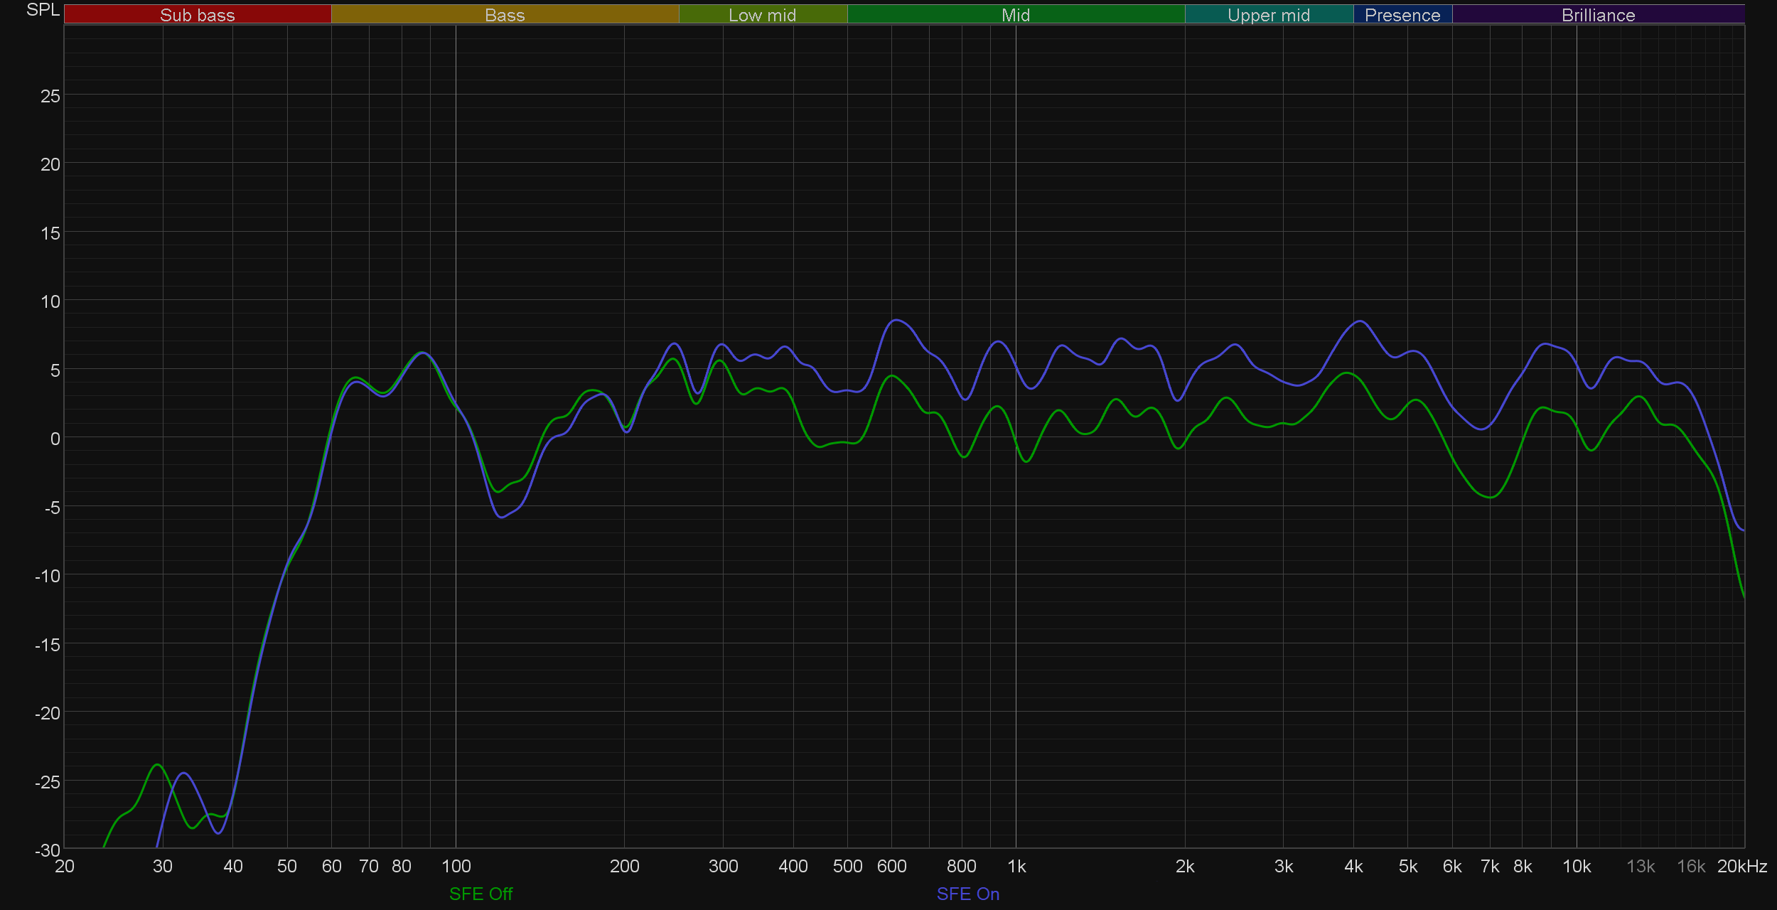Click the Mid frequency band header
Screen dimensions: 1777x910
pyautogui.click(x=1015, y=15)
